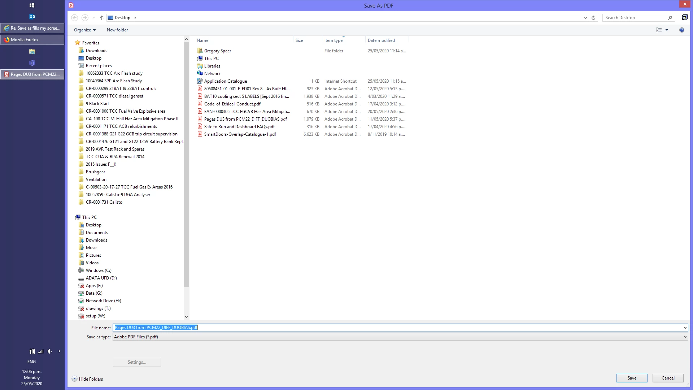Click the New folder button
This screenshot has height=390, width=693.
pos(117,30)
